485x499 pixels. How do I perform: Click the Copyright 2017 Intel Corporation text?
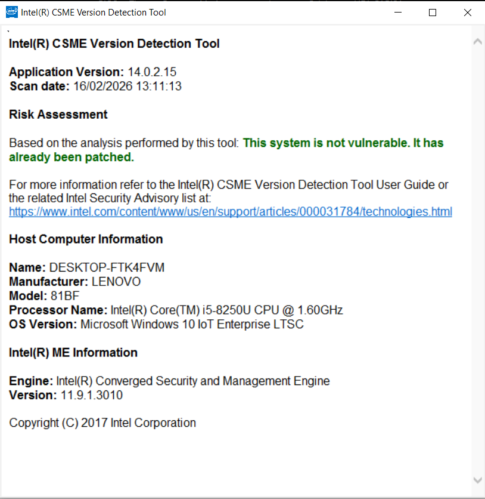102,423
